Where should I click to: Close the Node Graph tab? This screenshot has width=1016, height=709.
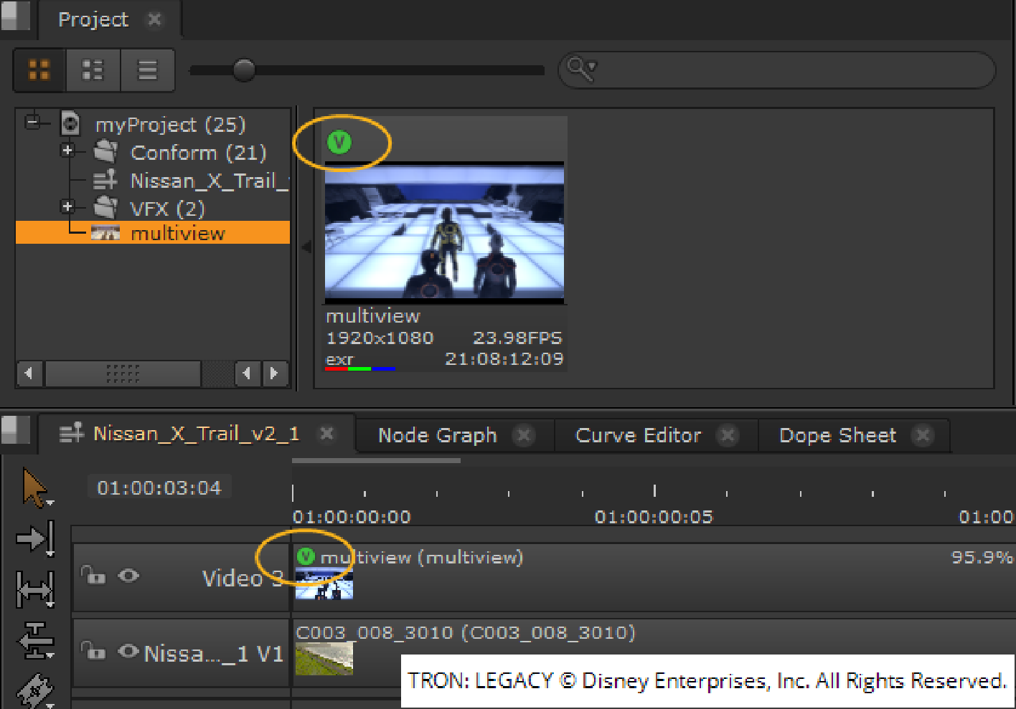pos(525,435)
